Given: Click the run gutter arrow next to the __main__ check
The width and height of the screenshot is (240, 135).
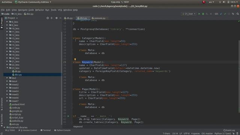Looking at the screenshot, I should pos(68,116).
